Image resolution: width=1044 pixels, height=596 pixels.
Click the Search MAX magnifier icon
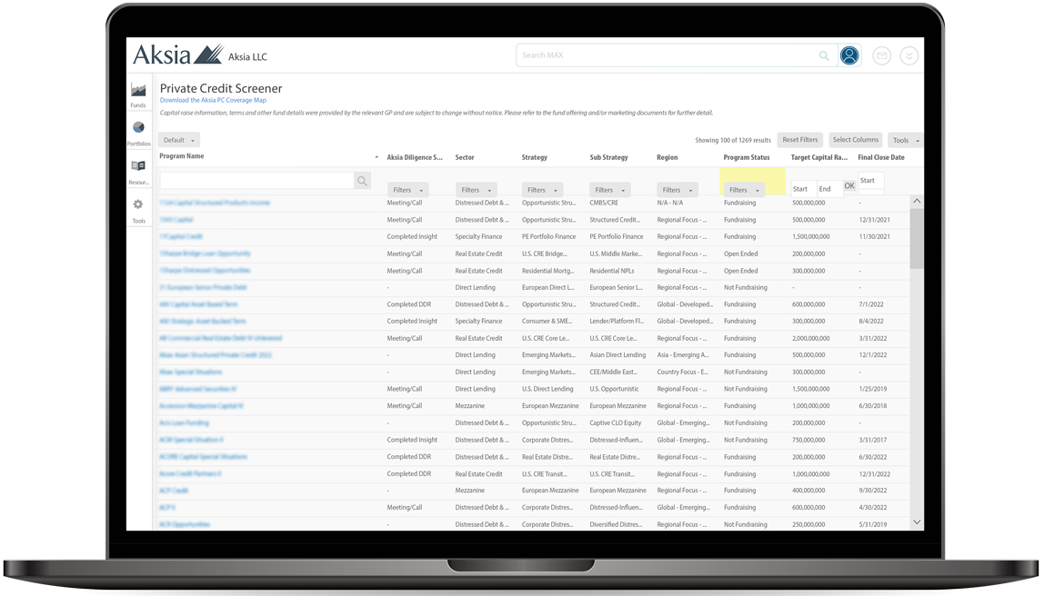(x=824, y=56)
